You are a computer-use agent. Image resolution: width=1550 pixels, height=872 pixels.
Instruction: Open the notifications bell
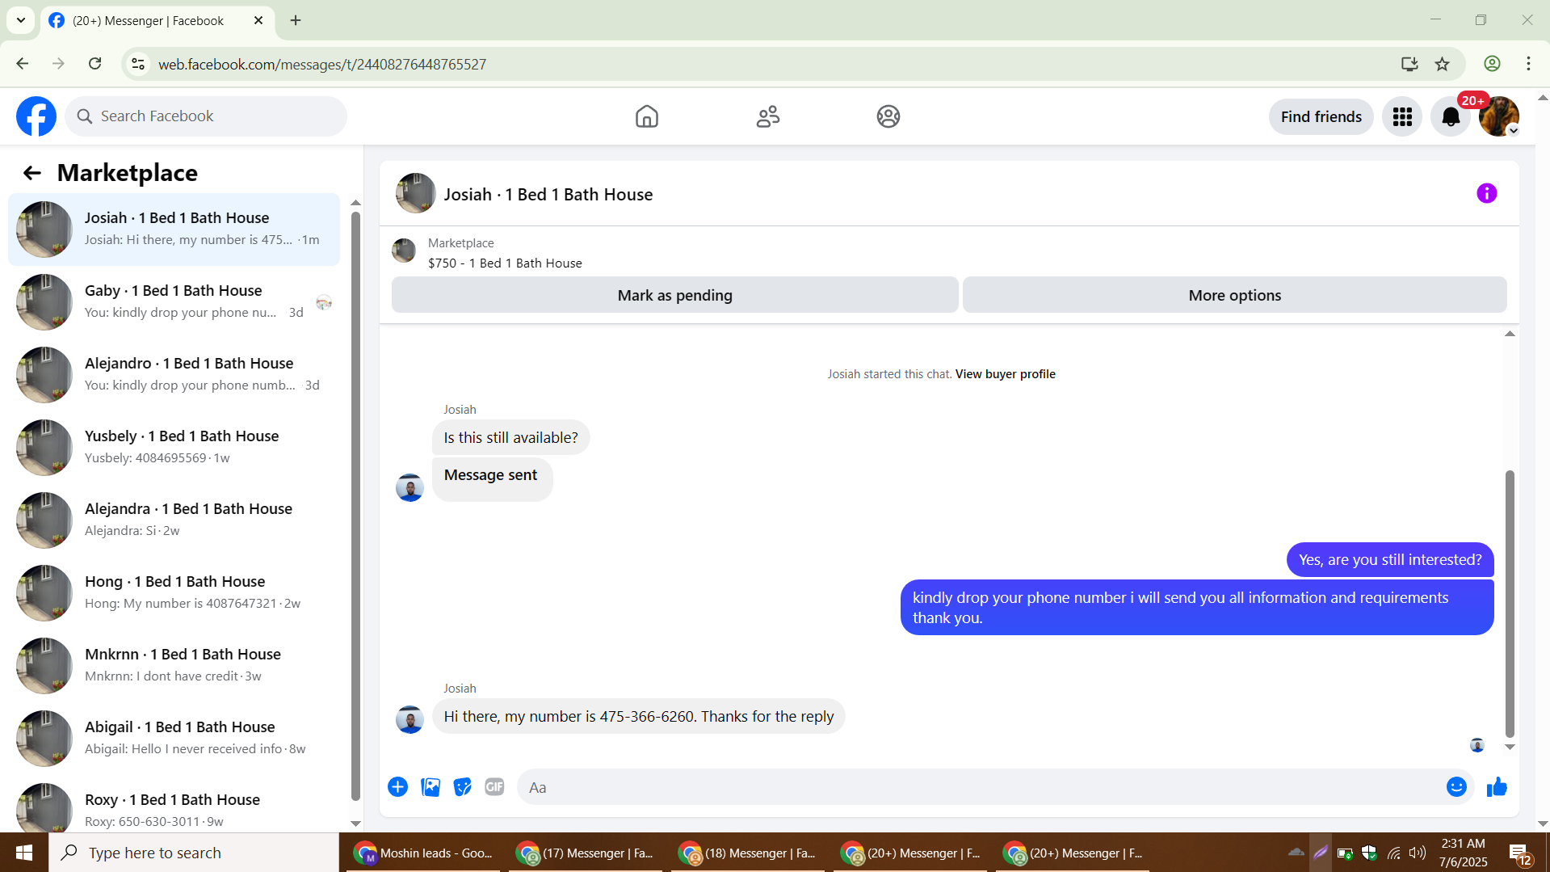pos(1451,116)
